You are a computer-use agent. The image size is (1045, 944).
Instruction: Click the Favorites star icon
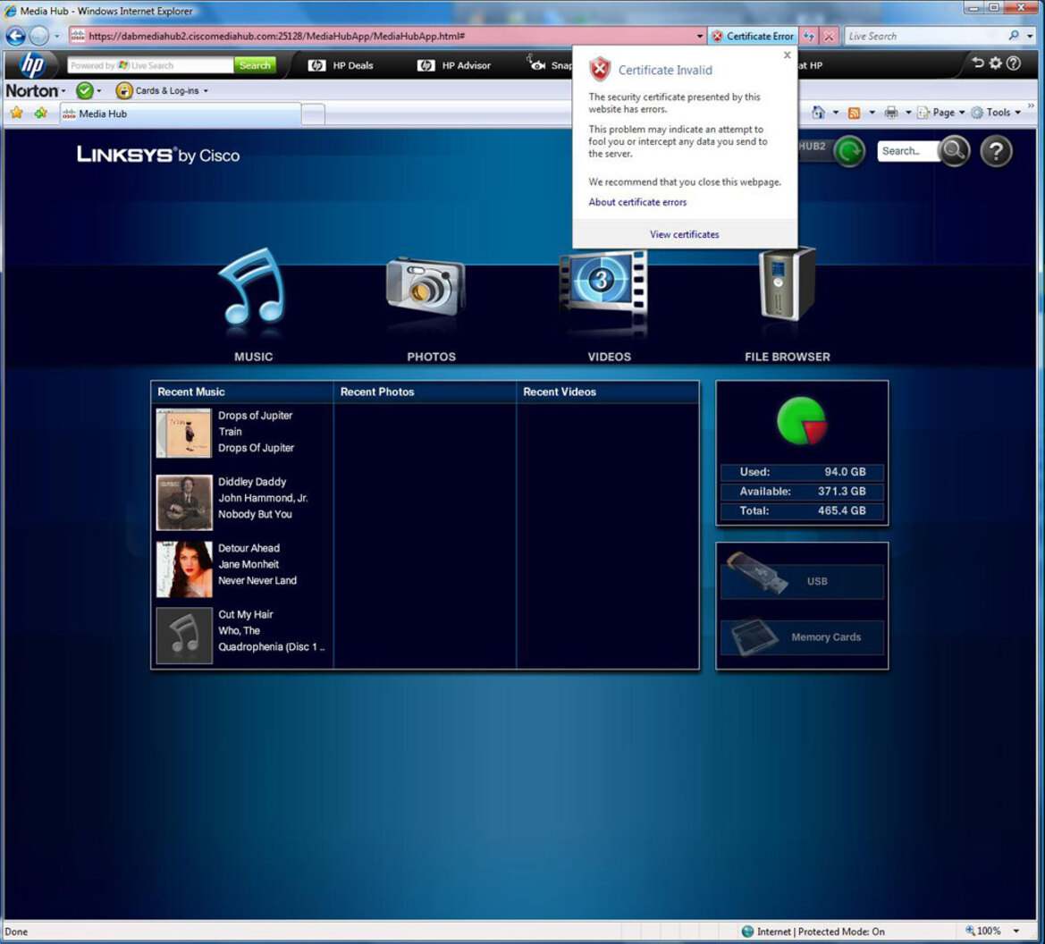point(17,114)
